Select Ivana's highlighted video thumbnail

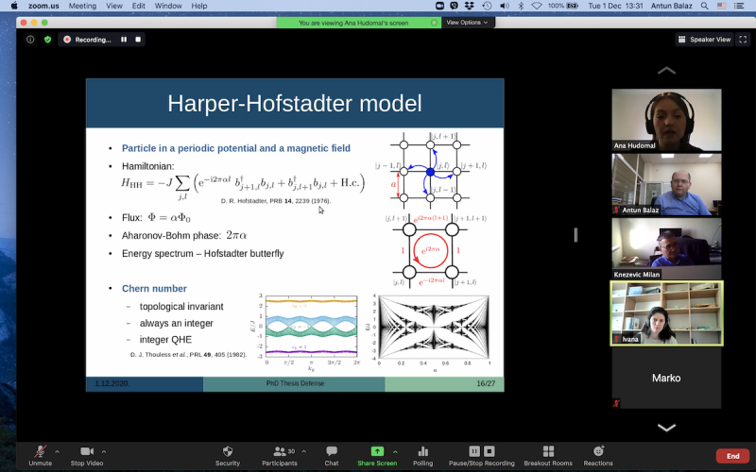(x=667, y=313)
